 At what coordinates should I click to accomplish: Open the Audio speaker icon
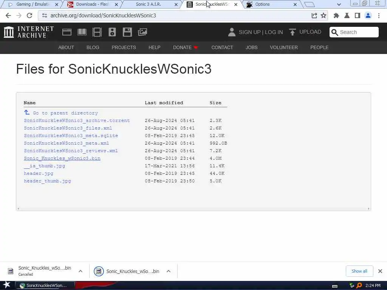[x=112, y=32]
